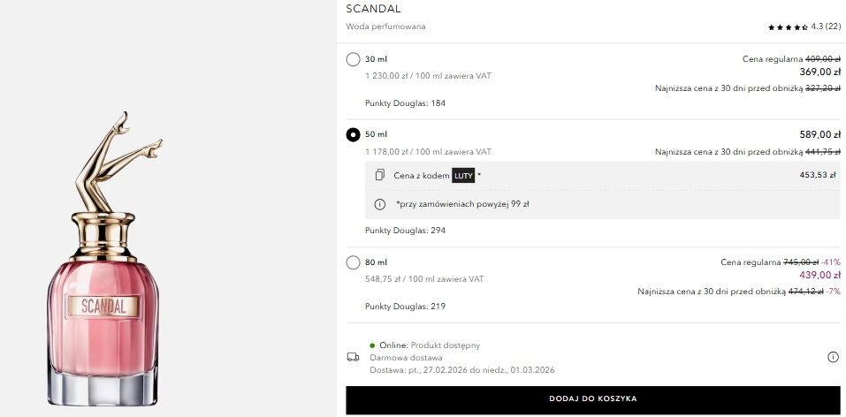
Task: Click the 369,00 zł sale price
Action: point(819,72)
